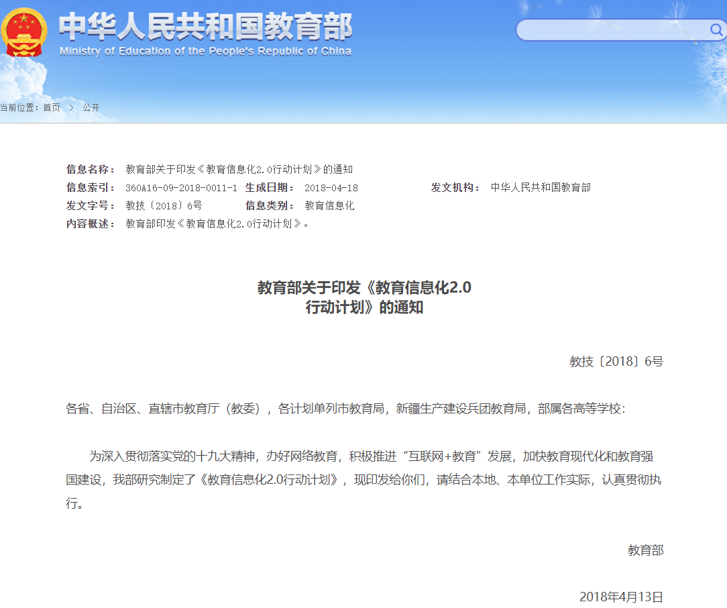Click the recipient line starting 各省、自治区
727x608 pixels.
(345, 409)
